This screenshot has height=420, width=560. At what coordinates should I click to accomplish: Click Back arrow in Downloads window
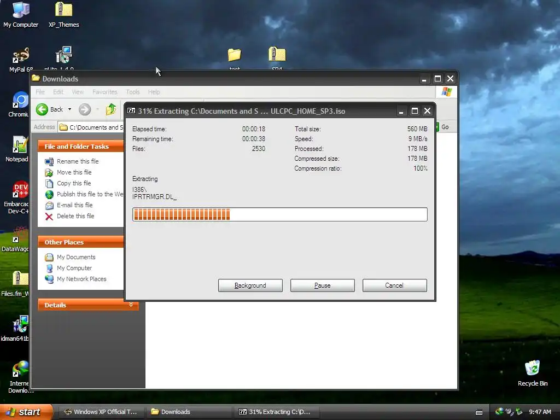[x=42, y=109]
